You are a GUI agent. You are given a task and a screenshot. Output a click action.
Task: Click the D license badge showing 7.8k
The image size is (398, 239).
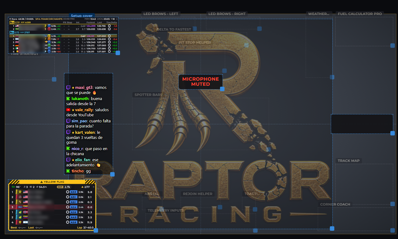(49, 39)
